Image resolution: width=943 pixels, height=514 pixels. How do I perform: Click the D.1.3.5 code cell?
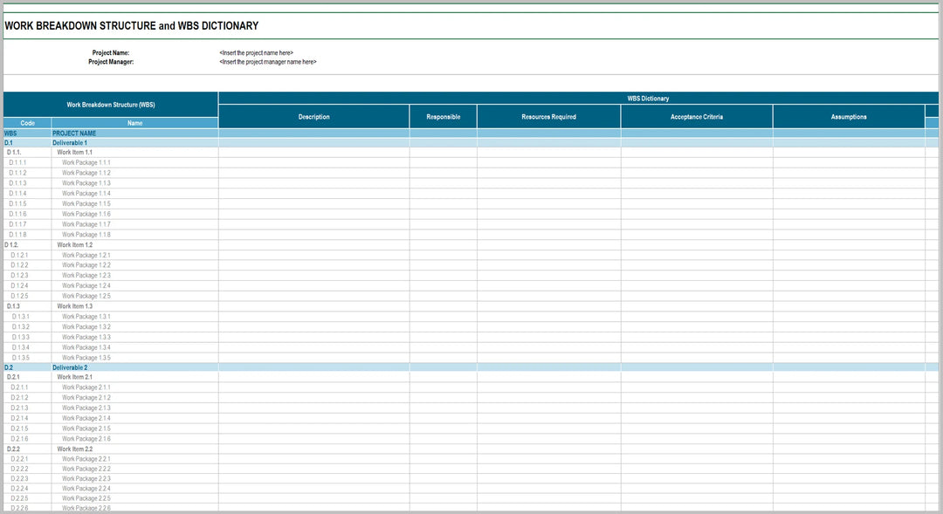(x=21, y=358)
